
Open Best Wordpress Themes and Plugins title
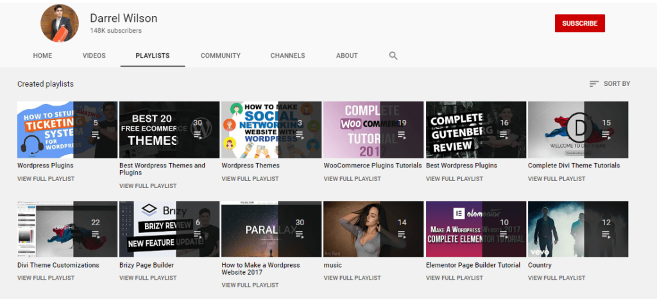[x=162, y=169]
